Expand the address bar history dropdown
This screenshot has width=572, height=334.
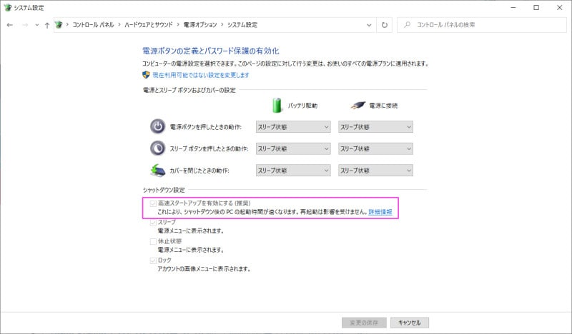pyautogui.click(x=369, y=25)
